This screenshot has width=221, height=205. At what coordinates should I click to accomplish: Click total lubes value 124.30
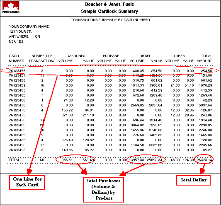(188, 160)
